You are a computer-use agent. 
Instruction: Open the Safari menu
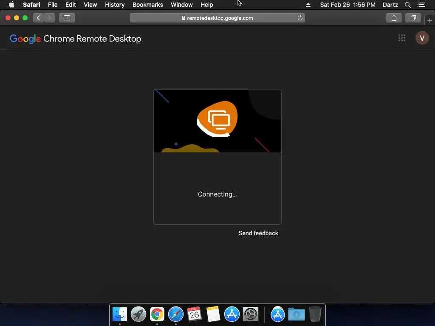point(31,5)
